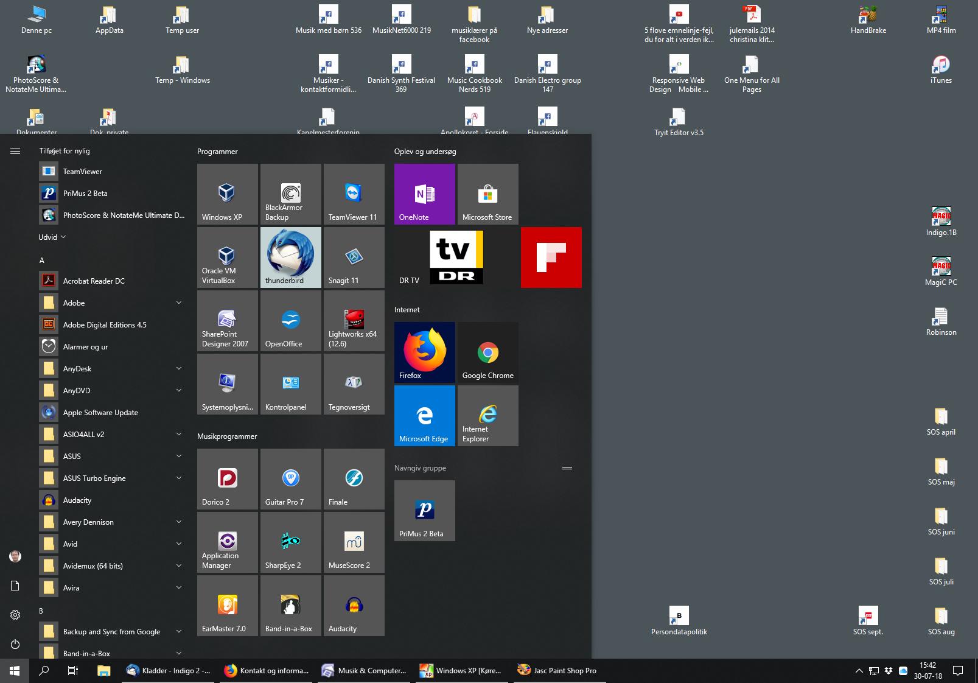Open the Tegnoversigt tile
The height and width of the screenshot is (683, 978).
click(354, 384)
